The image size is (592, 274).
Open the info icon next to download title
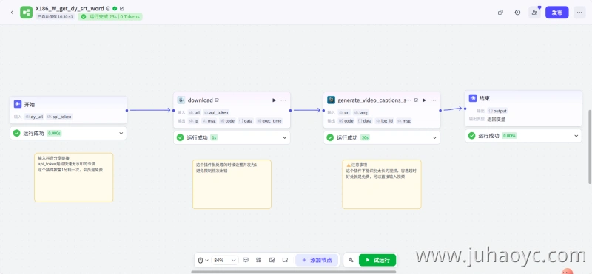(x=217, y=100)
